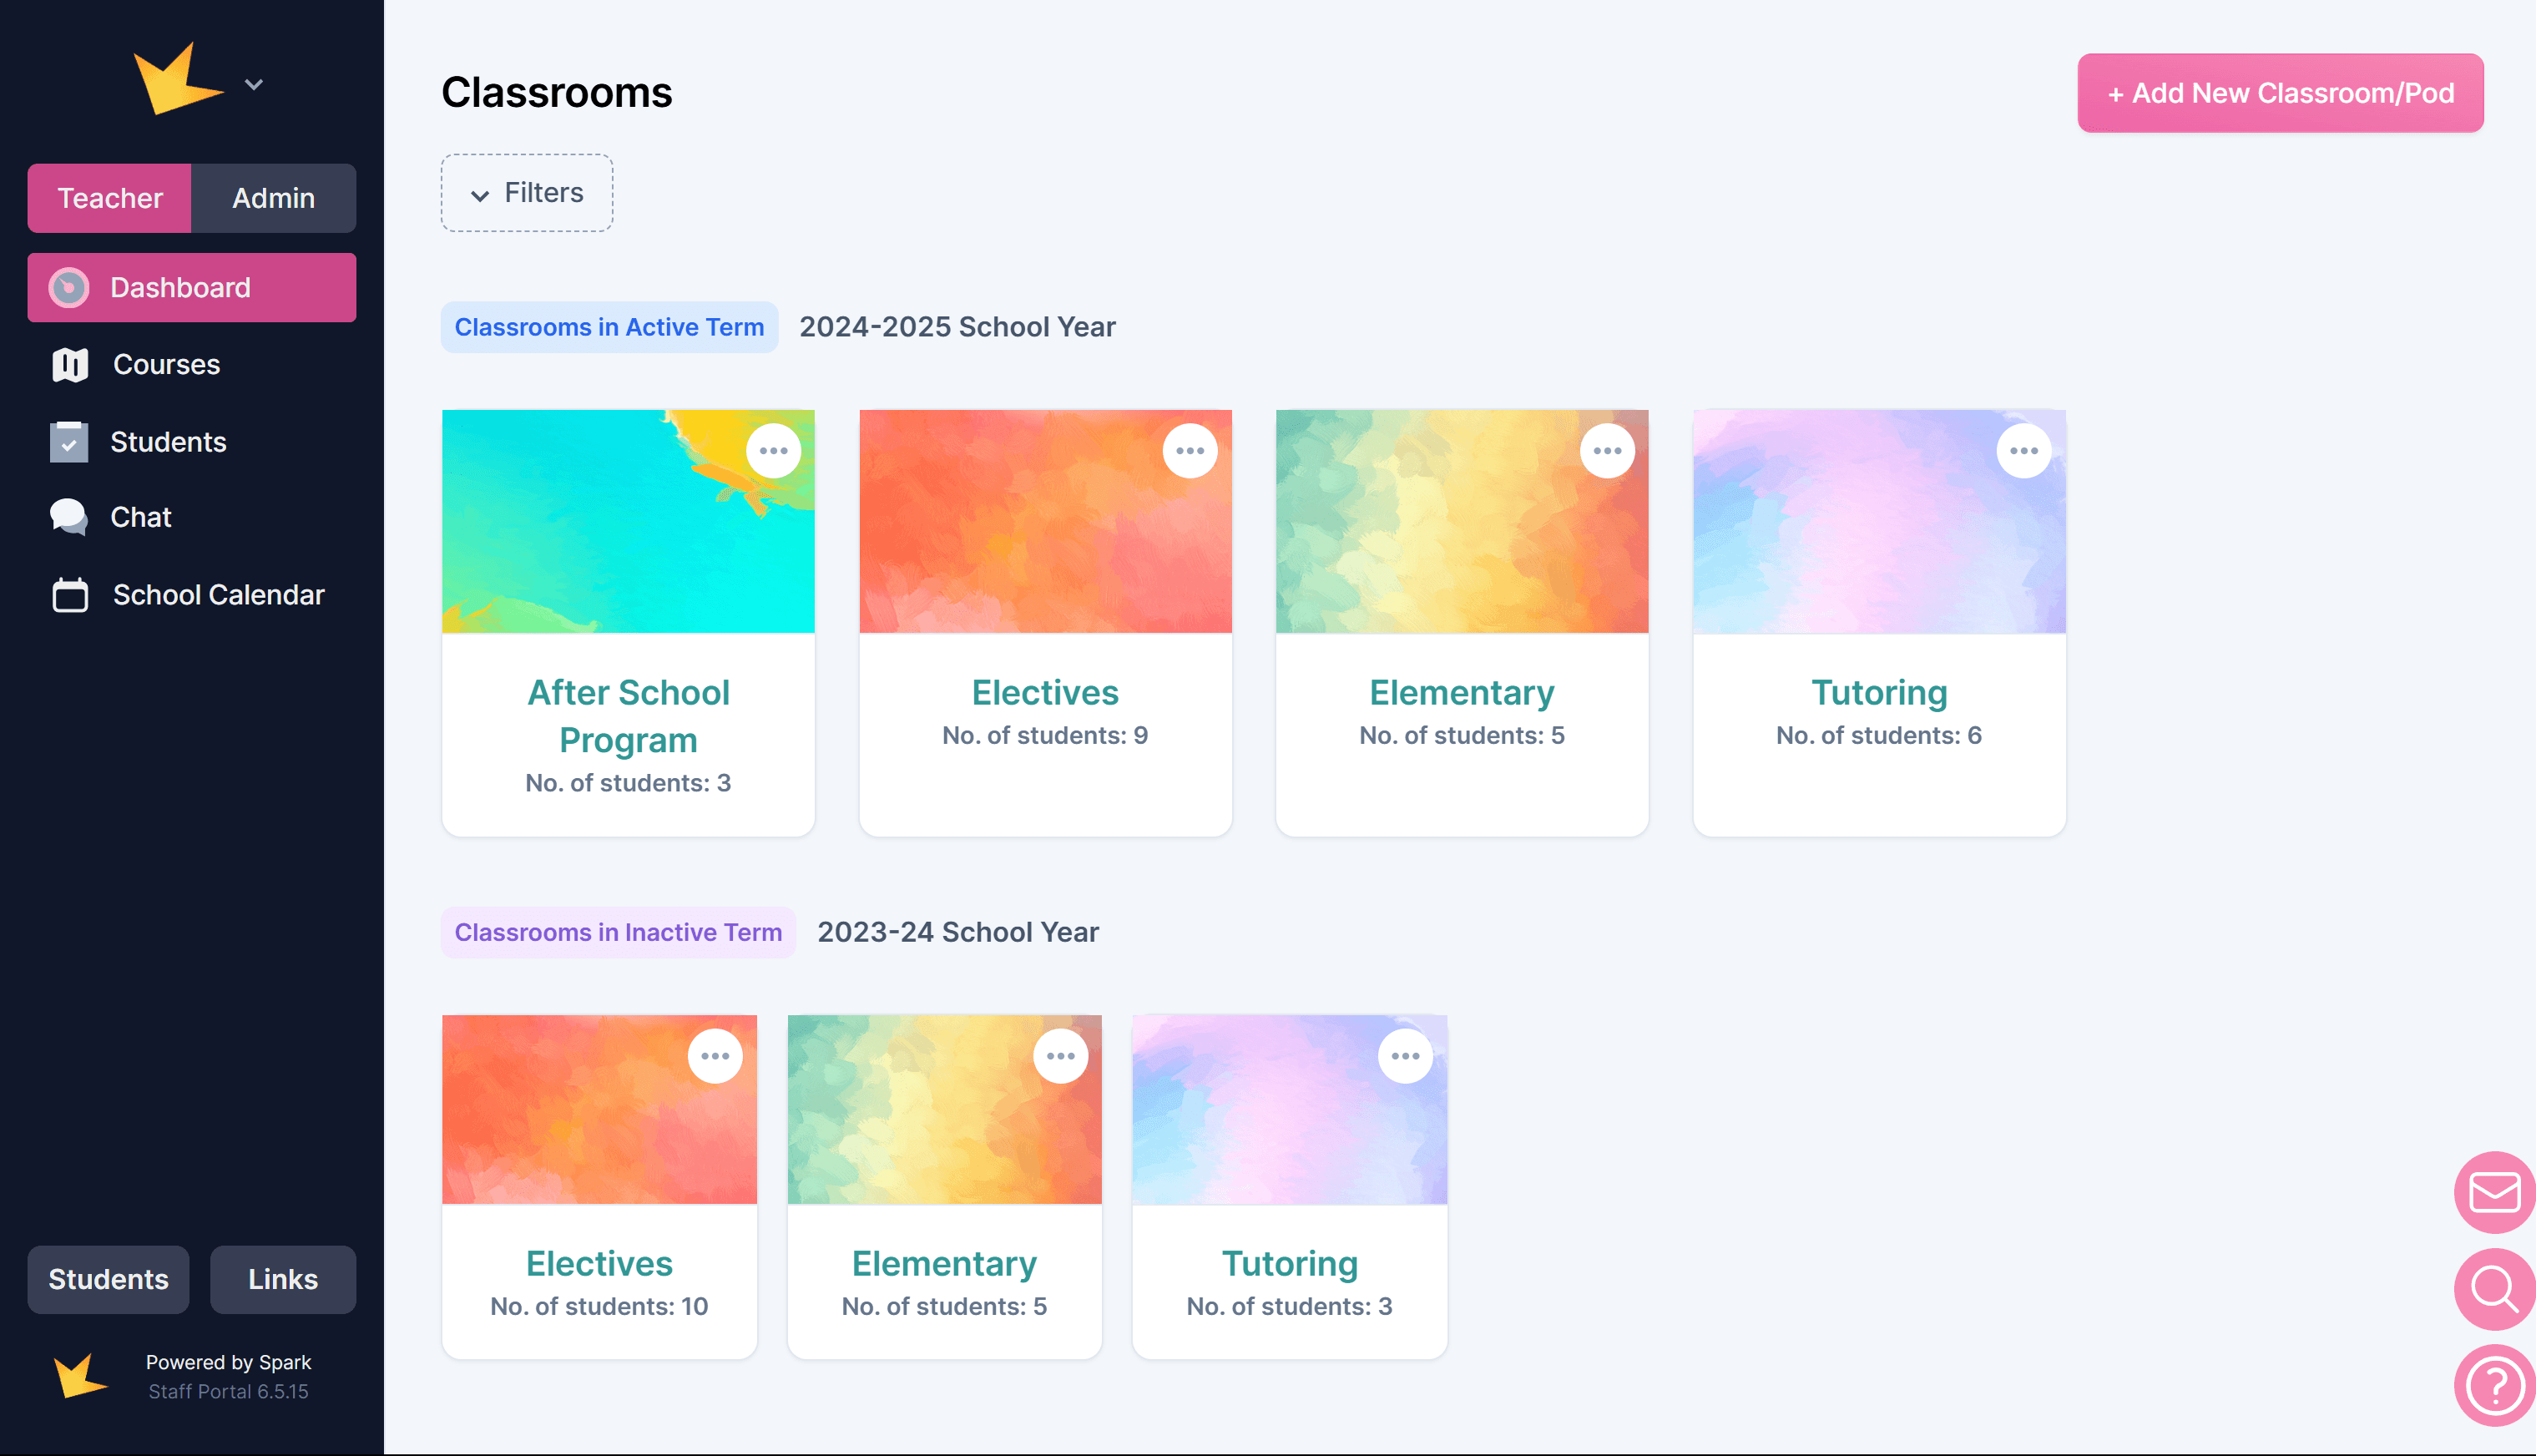Screen dimensions: 2536x1456
Task: Open options menu for After School Program
Action: 773,451
